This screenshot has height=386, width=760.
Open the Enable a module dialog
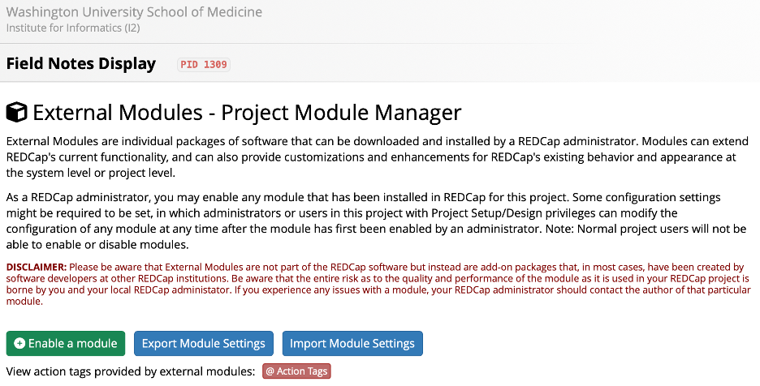pyautogui.click(x=66, y=343)
